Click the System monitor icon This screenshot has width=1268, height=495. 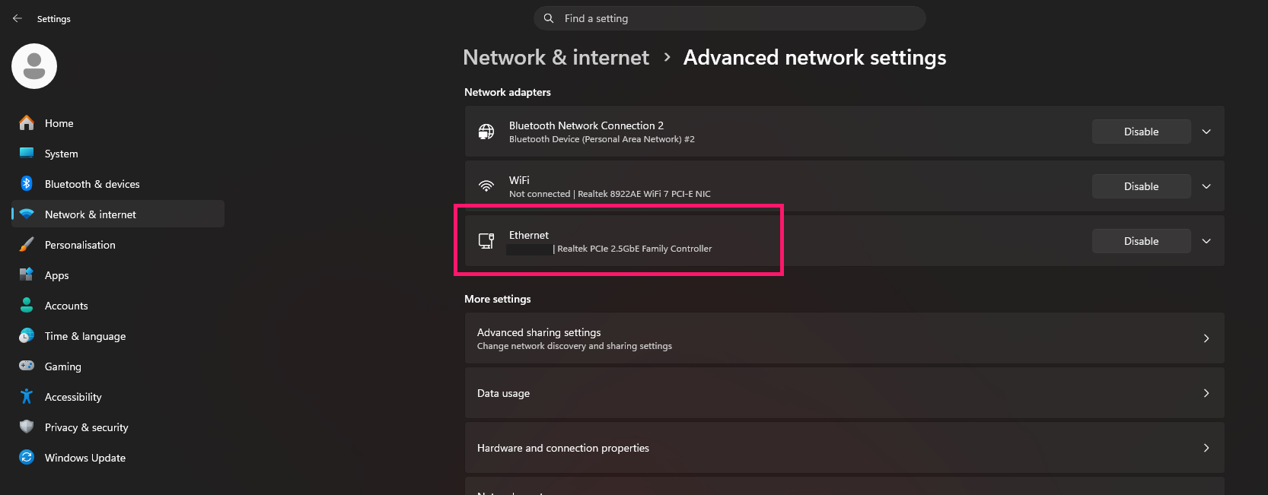point(27,153)
